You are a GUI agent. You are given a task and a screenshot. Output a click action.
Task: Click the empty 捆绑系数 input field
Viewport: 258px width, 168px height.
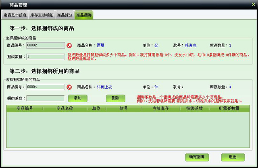(45, 98)
